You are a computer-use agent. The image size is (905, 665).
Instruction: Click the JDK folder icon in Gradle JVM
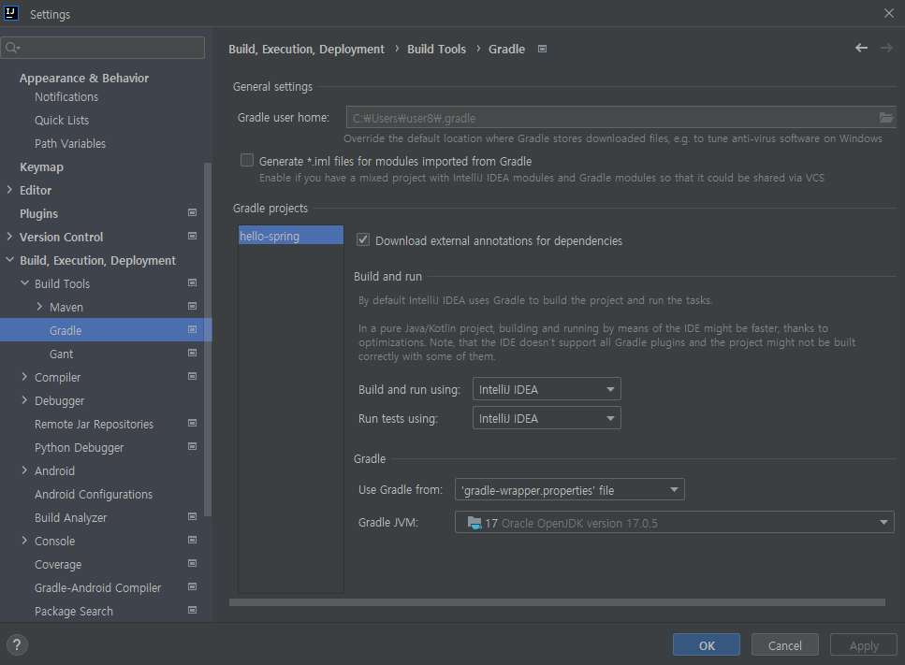pyautogui.click(x=474, y=523)
